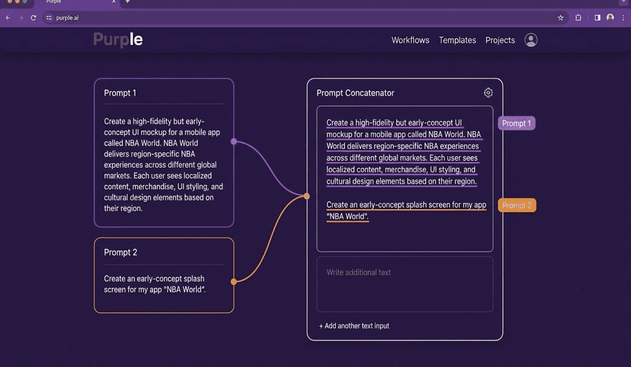Click the Prompt Concatenator title
Image resolution: width=631 pixels, height=367 pixels.
(355, 93)
